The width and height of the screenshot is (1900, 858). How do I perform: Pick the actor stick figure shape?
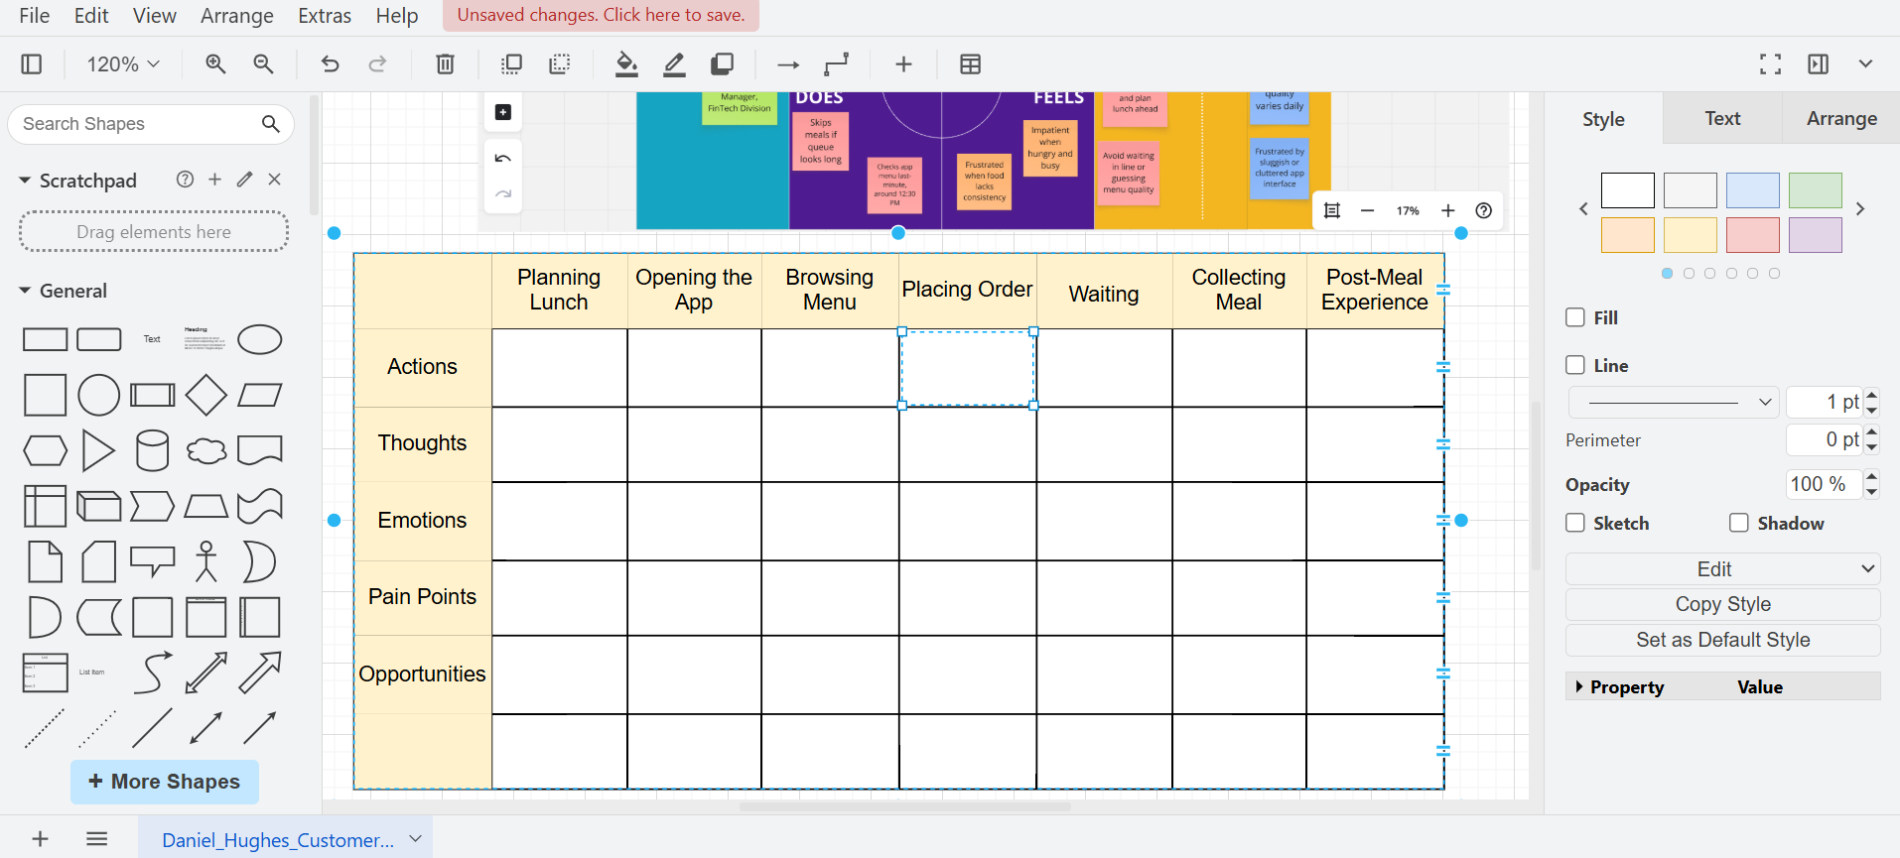pyautogui.click(x=206, y=561)
